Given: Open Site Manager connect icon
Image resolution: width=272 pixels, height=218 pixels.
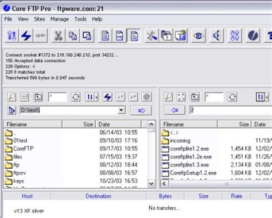Looking at the screenshot, I should (11, 35).
